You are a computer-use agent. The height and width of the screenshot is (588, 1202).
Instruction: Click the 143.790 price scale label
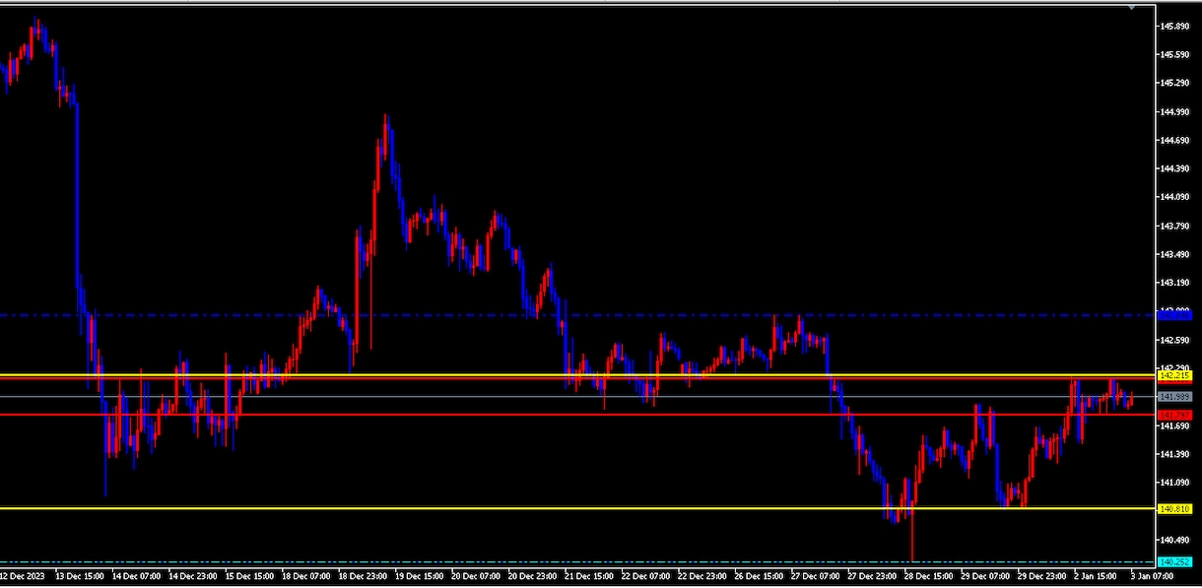click(x=1175, y=227)
